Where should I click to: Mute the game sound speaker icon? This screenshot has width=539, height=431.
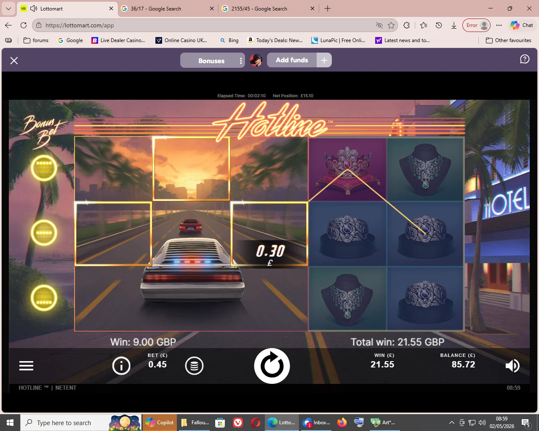tap(512, 366)
